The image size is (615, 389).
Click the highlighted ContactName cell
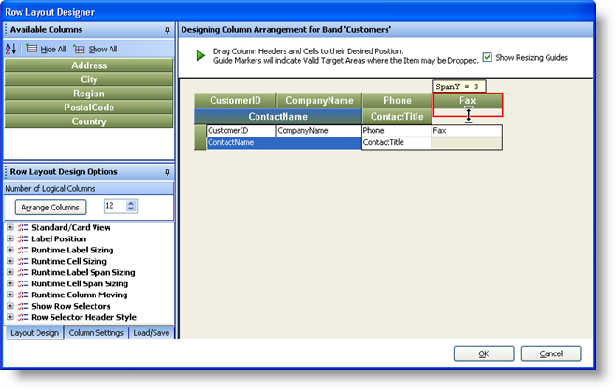284,143
